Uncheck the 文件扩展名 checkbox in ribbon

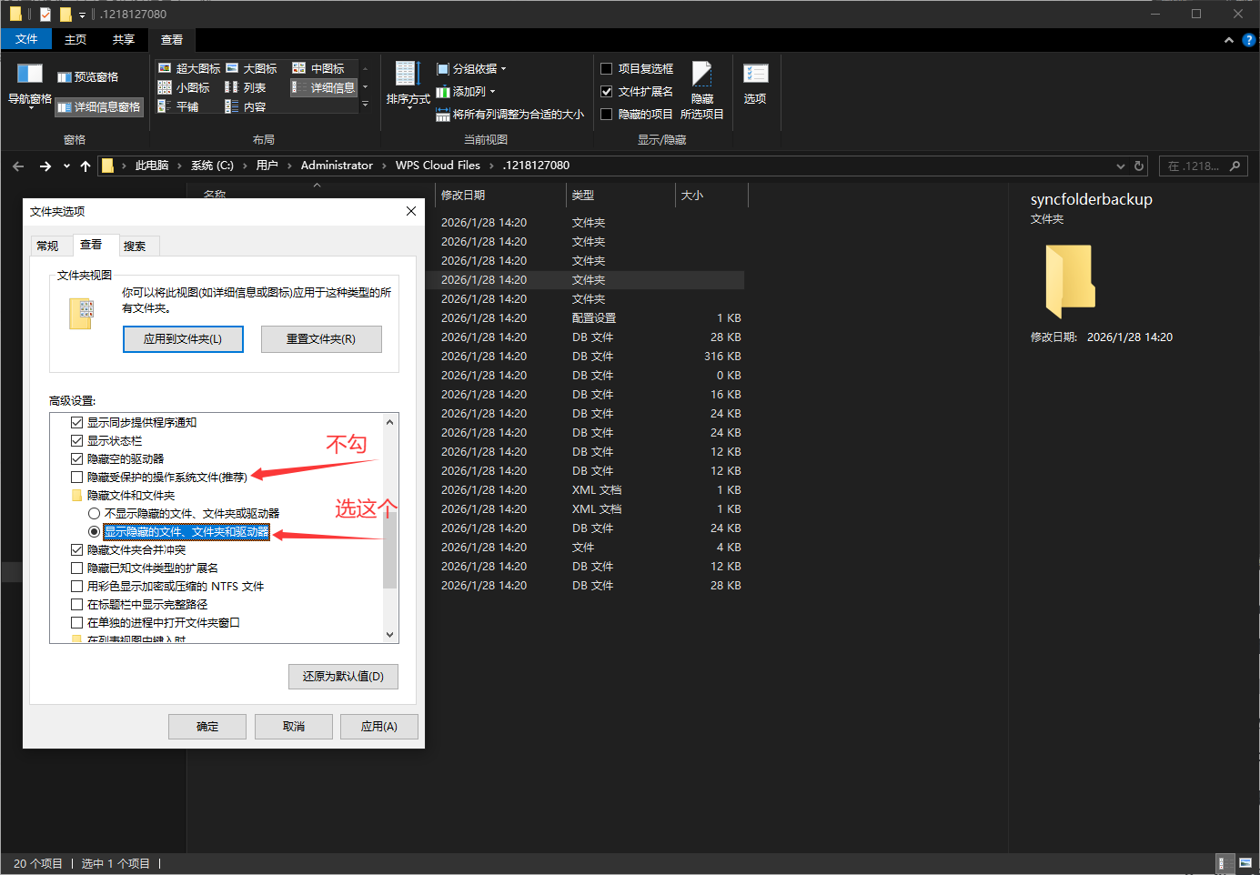pos(607,92)
